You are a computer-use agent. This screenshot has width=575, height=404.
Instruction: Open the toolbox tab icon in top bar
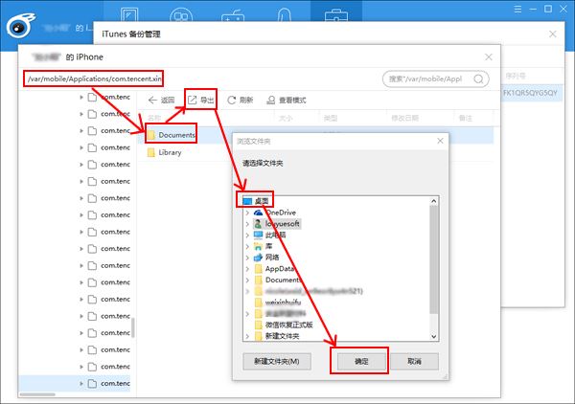point(336,14)
